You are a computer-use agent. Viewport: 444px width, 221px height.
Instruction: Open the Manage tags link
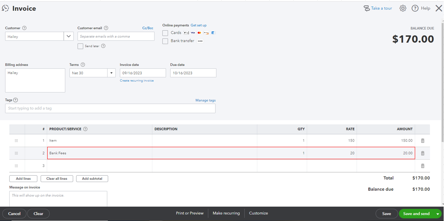[x=205, y=100]
